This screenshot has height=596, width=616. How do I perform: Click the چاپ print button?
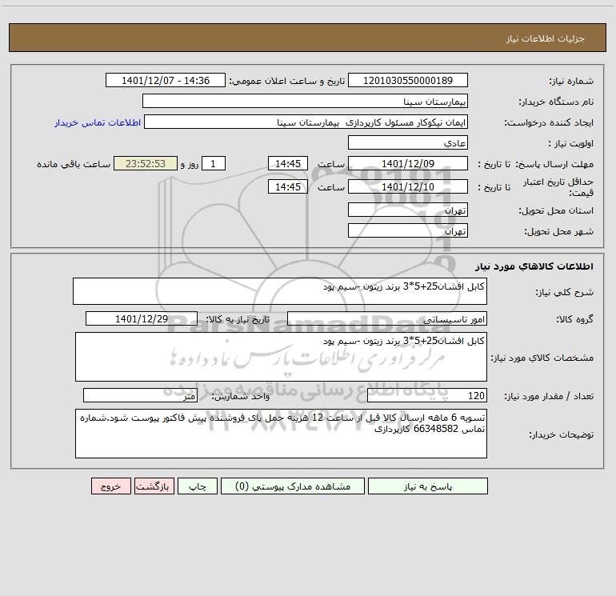[198, 486]
